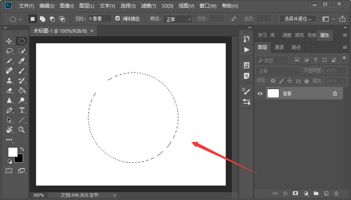Screen dimensions: 351x200
Task: Select the 背景 layer thumbnail
Action: (273, 93)
